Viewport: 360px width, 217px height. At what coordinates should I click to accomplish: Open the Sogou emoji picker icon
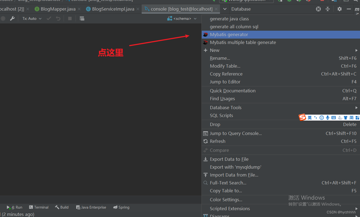(321, 117)
